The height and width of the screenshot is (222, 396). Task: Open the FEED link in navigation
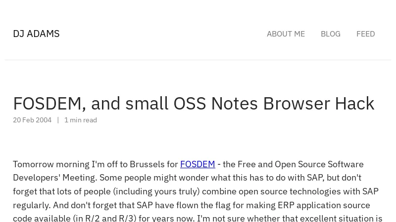[x=365, y=34]
